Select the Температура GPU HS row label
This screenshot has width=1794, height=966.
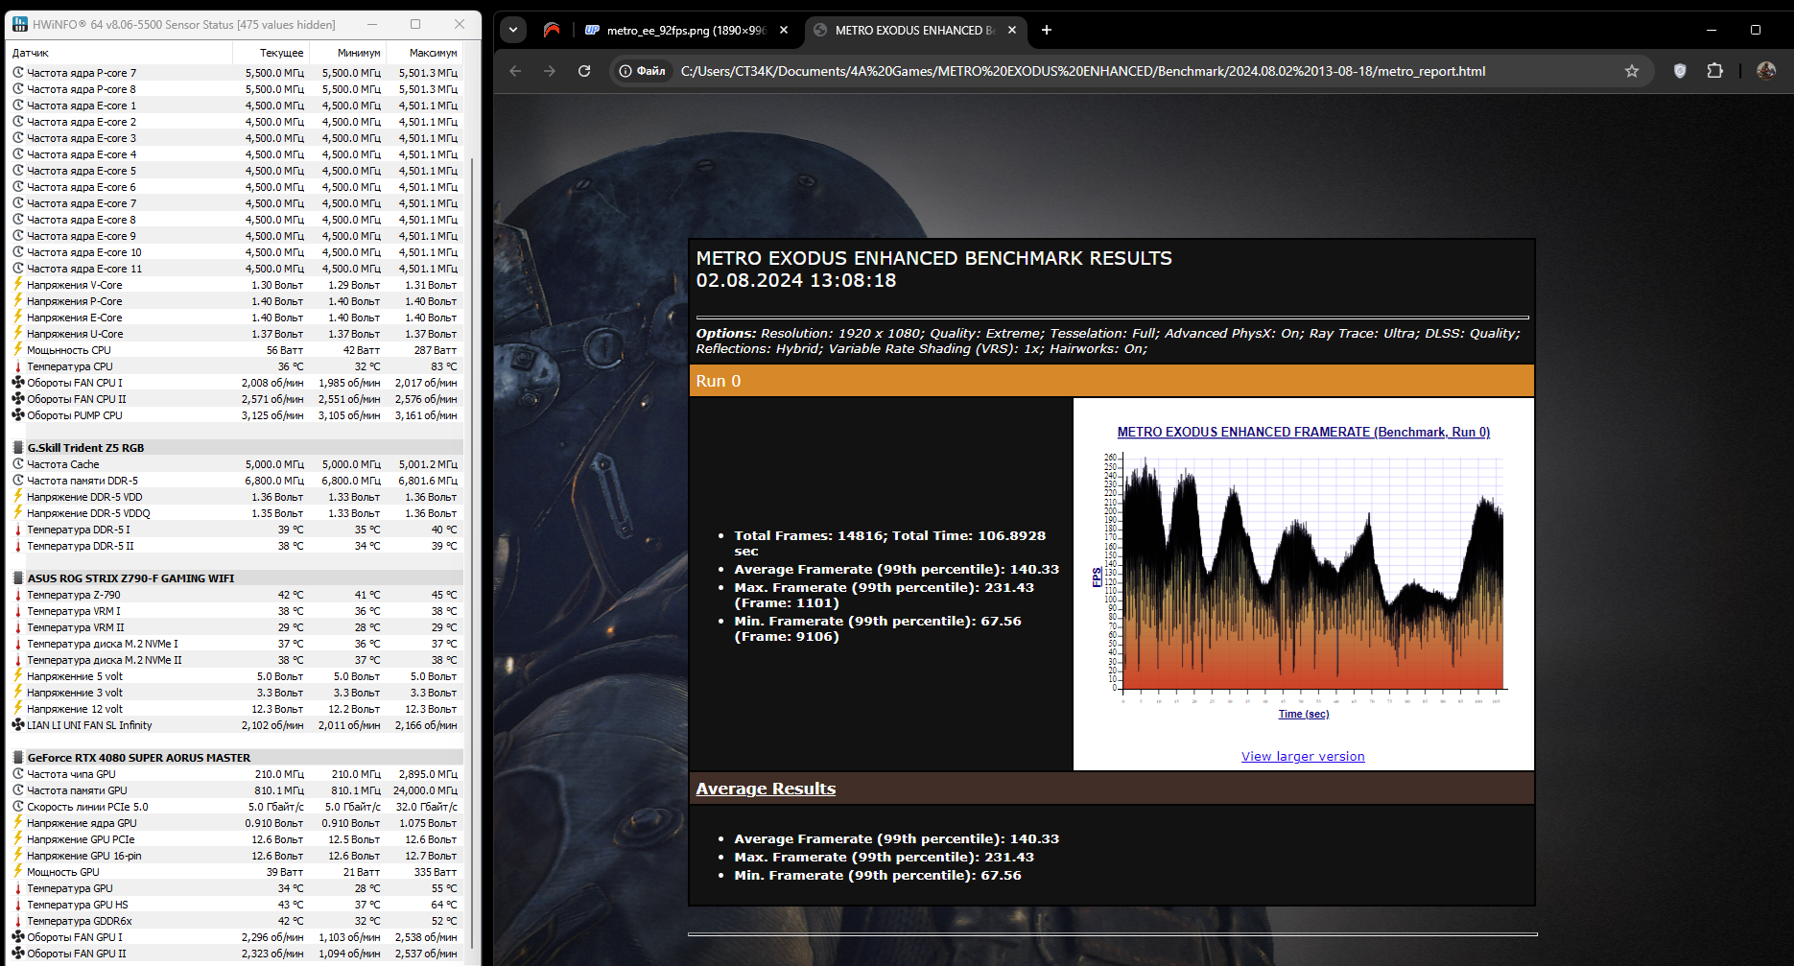[78, 905]
